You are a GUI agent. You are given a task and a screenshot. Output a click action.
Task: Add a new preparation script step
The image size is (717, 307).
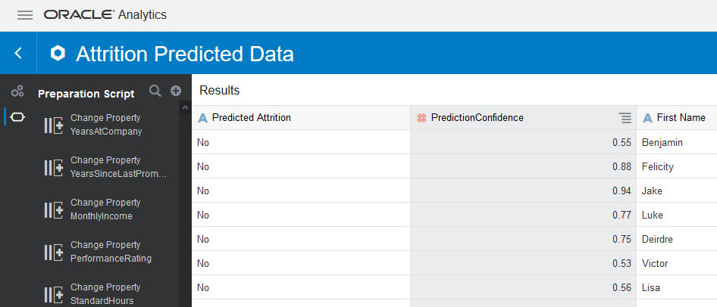pos(176,91)
